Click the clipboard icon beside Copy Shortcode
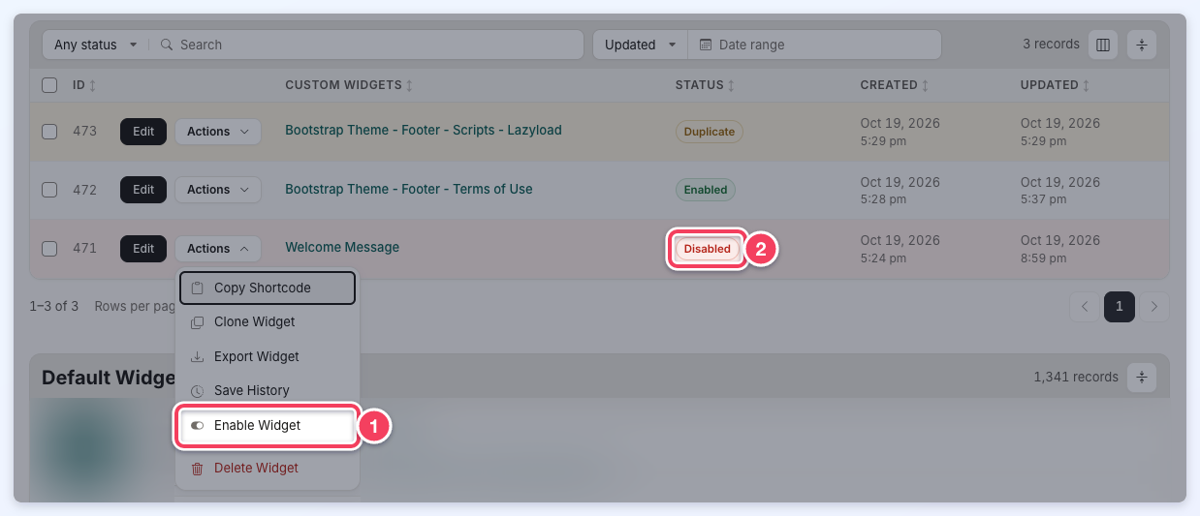The width and height of the screenshot is (1200, 516). coord(197,288)
